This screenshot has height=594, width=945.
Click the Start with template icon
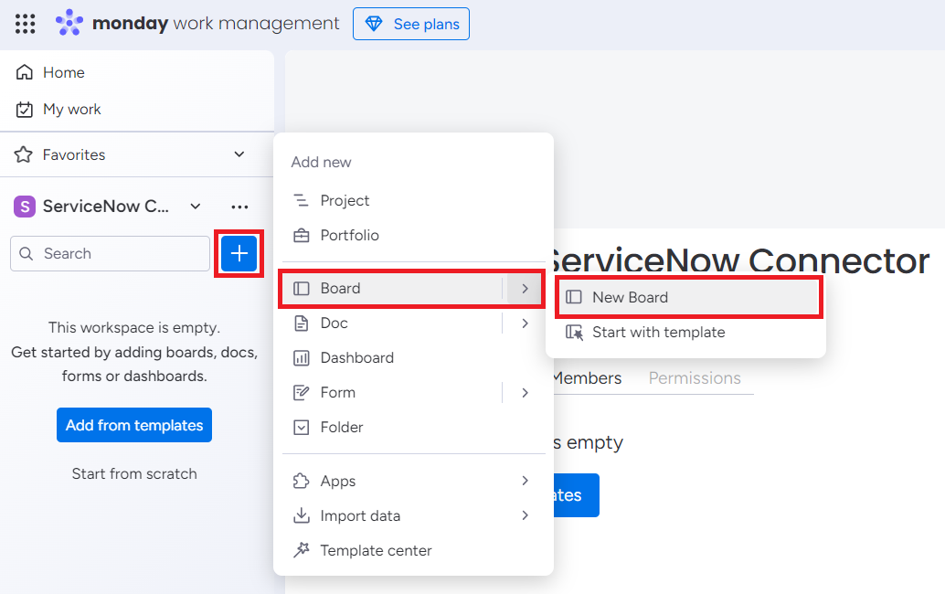[x=574, y=332]
